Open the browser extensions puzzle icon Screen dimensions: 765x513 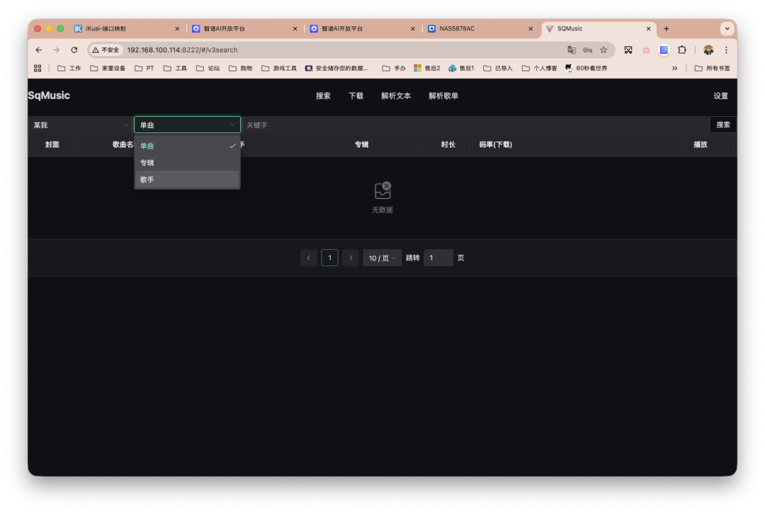[x=681, y=50]
